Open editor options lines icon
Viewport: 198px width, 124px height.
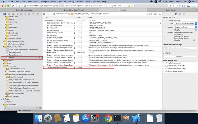(x=155, y=14)
